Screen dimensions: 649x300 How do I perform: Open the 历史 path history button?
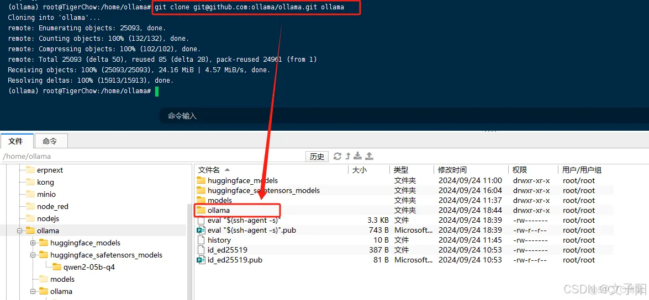(317, 157)
